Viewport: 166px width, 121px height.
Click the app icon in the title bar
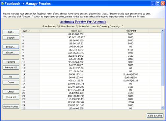point(2,4)
